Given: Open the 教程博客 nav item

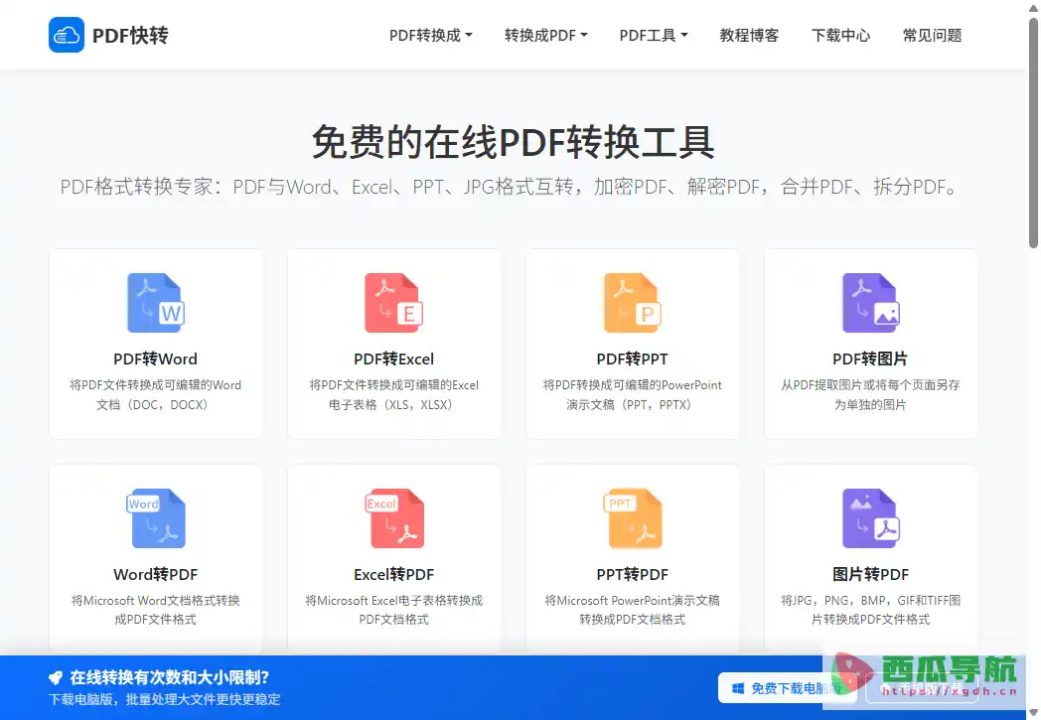Looking at the screenshot, I should [749, 35].
